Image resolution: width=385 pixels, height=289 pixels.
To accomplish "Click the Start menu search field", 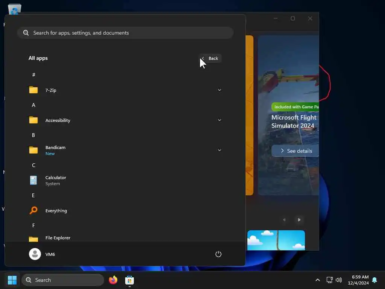I will pos(125,33).
